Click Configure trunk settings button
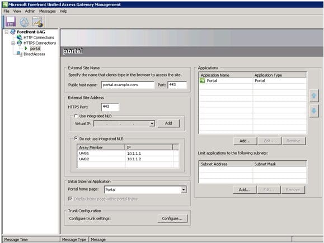 172,218
